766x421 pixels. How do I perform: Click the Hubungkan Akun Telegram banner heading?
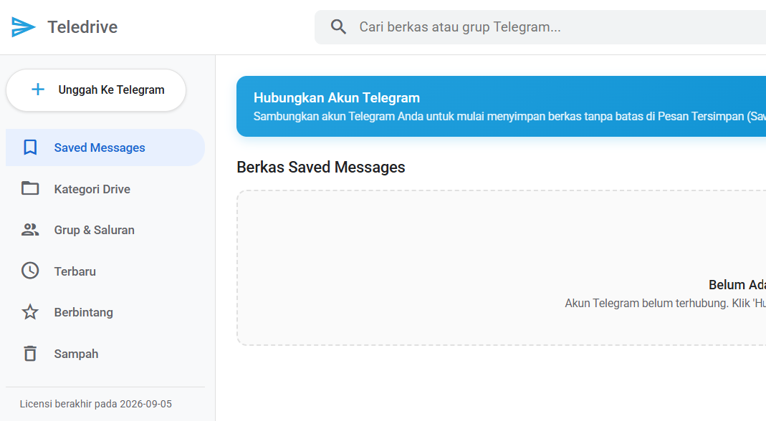[337, 97]
